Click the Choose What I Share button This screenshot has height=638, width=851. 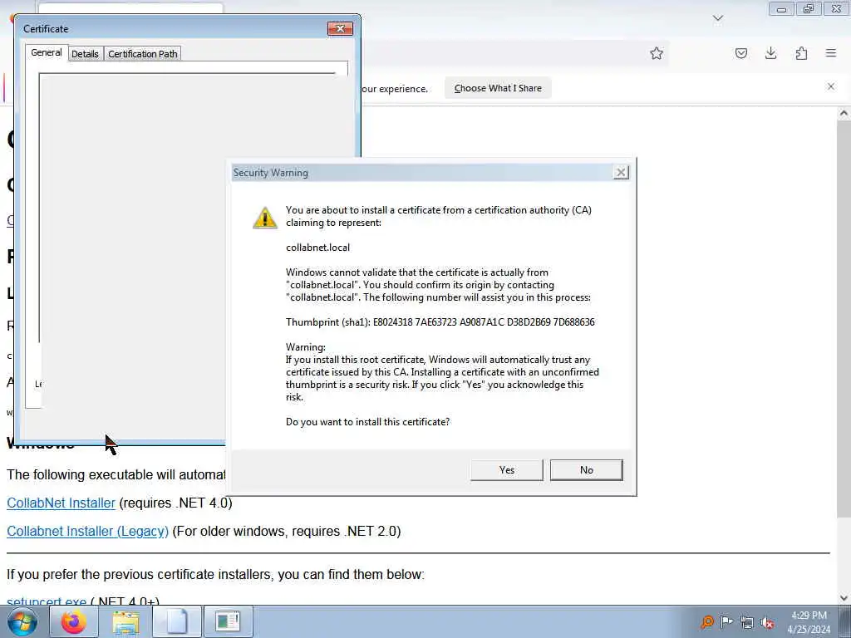click(498, 88)
